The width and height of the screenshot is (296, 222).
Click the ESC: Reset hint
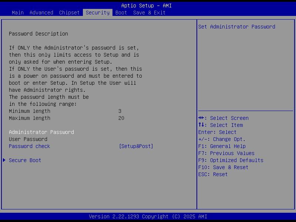(213, 174)
